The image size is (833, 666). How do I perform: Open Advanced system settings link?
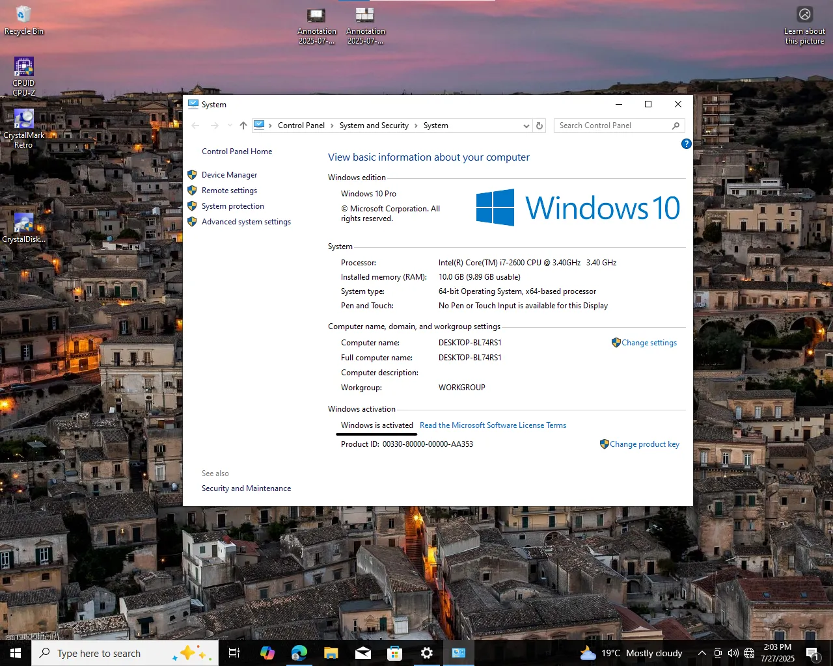point(246,222)
